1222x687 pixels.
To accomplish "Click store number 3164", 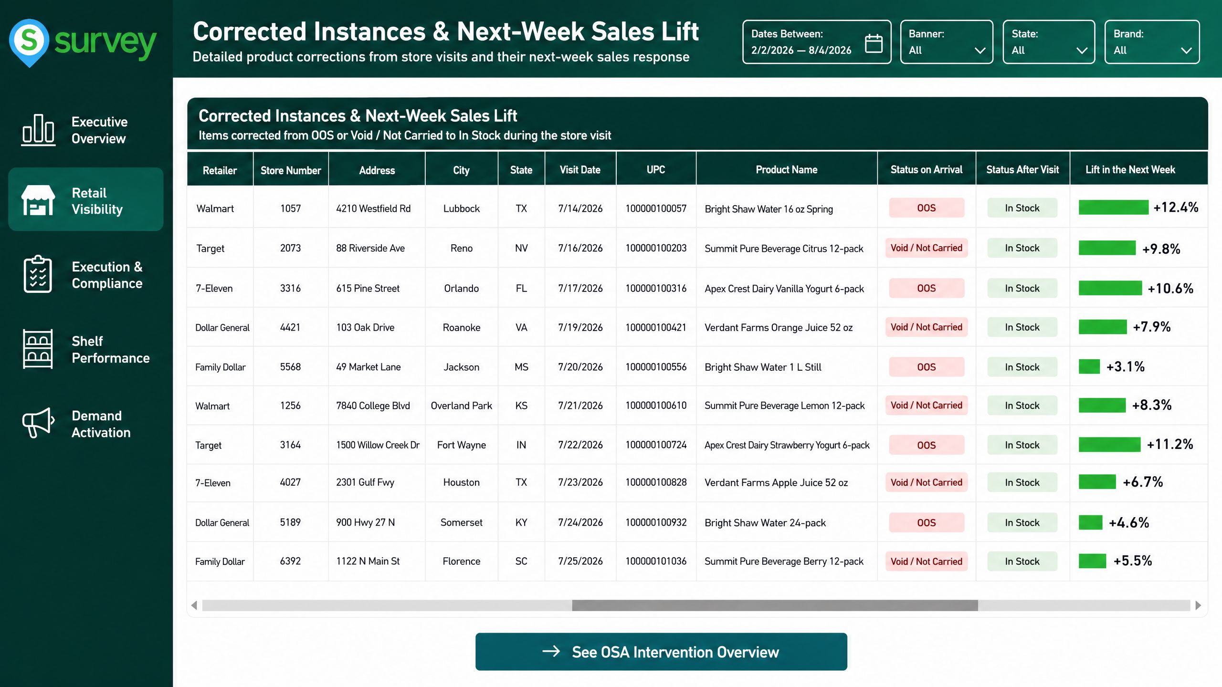I will tap(290, 445).
